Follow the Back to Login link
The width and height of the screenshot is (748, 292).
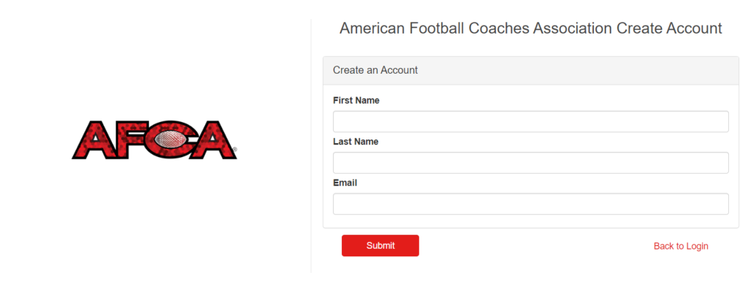click(681, 246)
